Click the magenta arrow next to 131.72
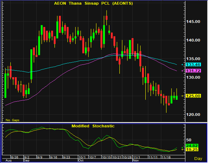 coord(182,71)
